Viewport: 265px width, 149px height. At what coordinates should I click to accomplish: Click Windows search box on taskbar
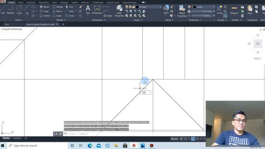[x=38, y=146]
